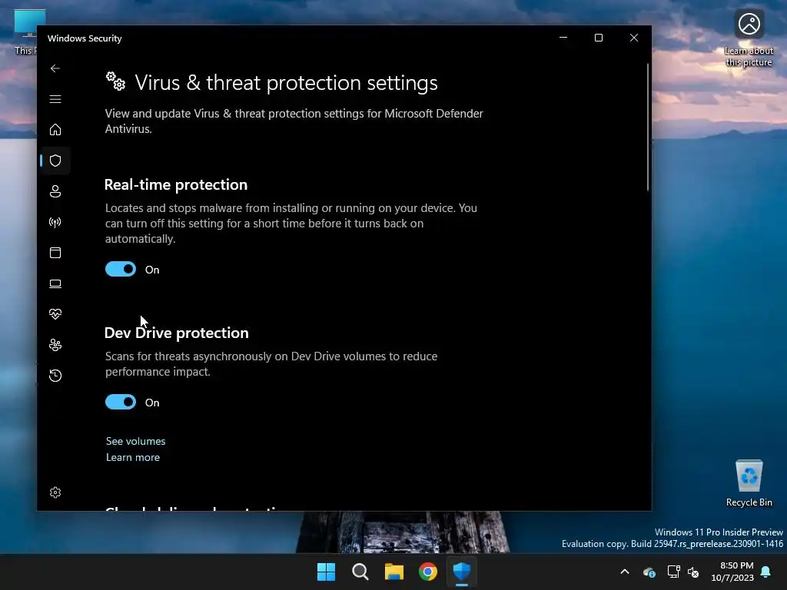Image resolution: width=787 pixels, height=590 pixels.
Task: Click OneDrive cloud tray icon
Action: pos(649,572)
